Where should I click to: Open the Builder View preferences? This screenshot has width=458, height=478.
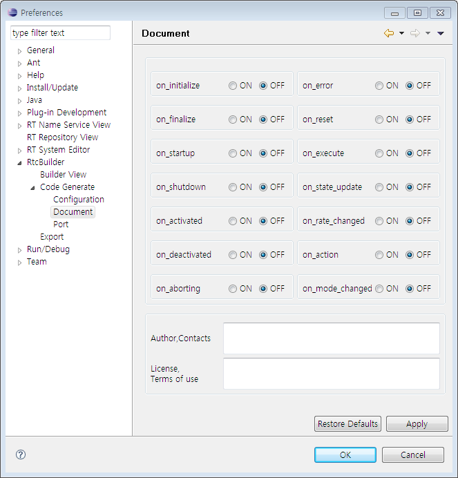tap(63, 175)
